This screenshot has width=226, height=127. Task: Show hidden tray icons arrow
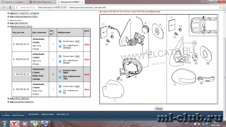pos(191,124)
